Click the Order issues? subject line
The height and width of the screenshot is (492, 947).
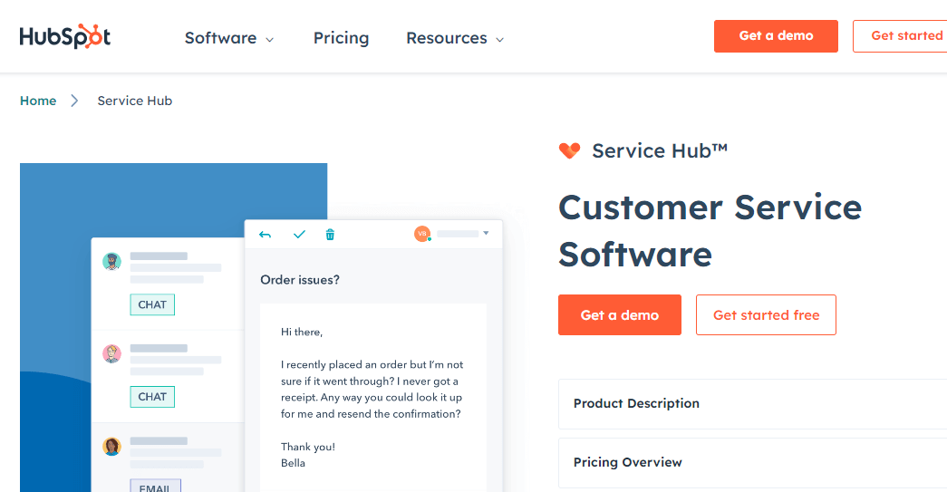300,280
